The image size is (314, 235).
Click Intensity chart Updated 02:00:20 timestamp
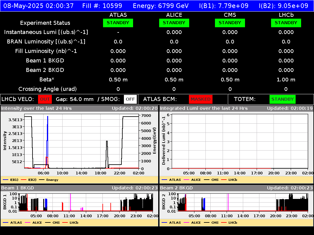point(135,108)
